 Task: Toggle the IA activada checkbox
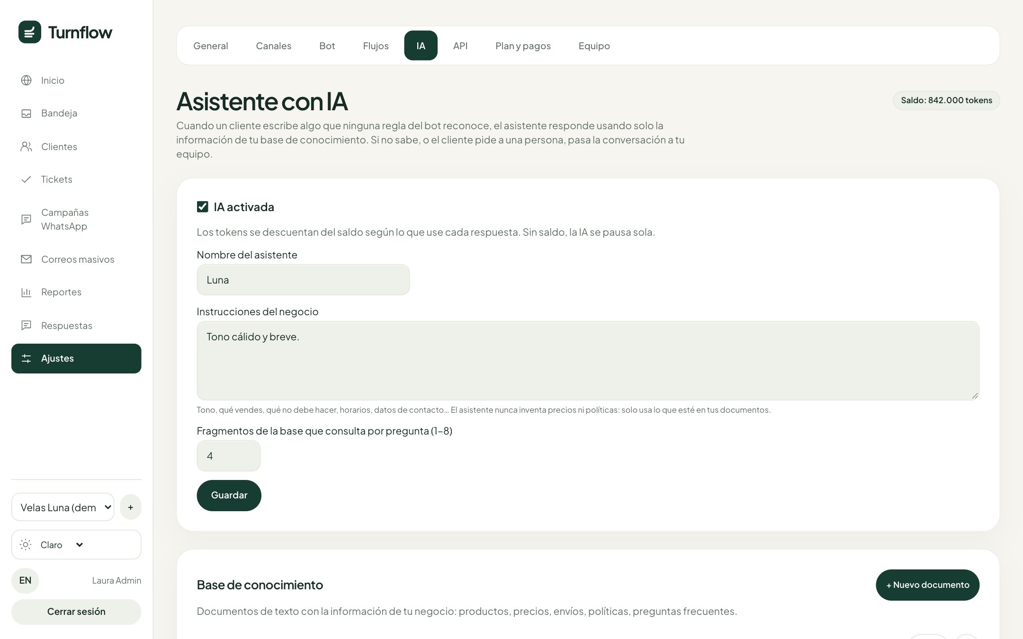[x=203, y=207]
